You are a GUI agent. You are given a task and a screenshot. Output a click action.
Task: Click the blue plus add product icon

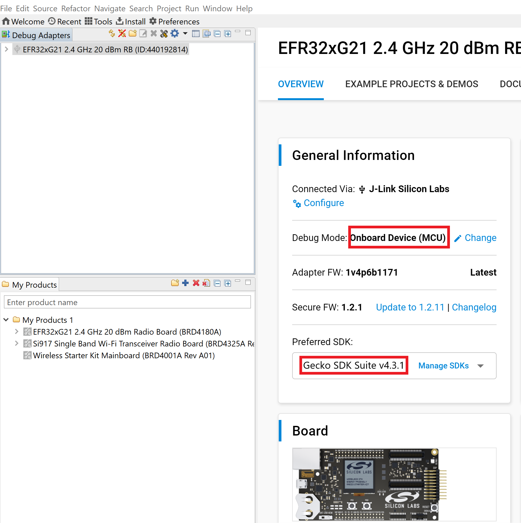(185, 283)
